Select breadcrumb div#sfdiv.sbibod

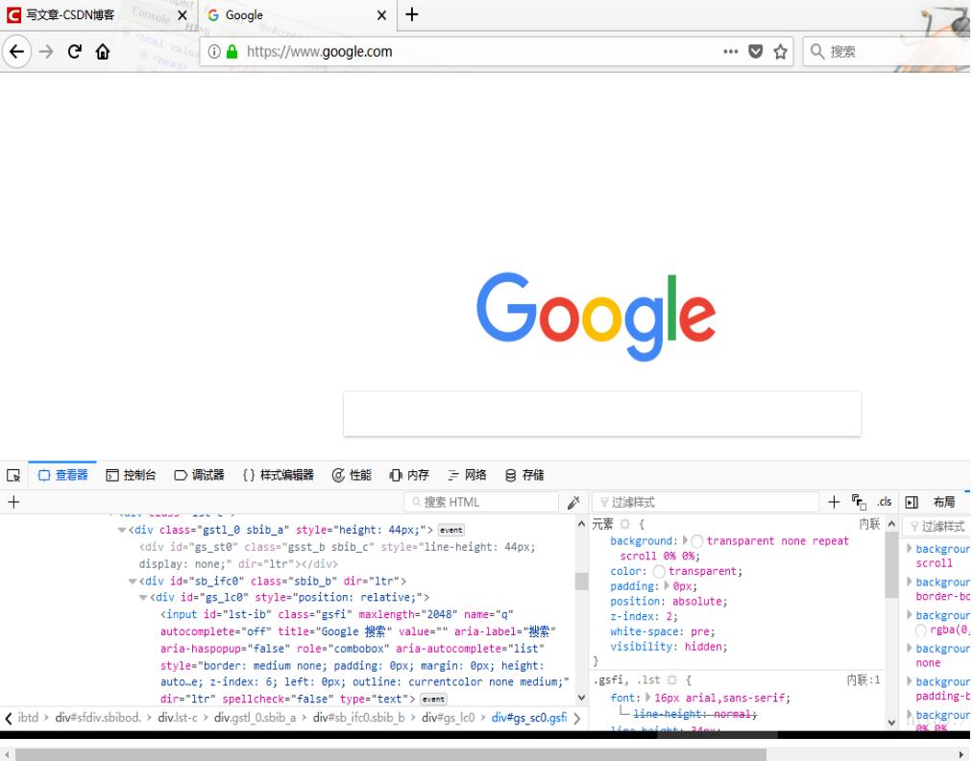pyautogui.click(x=98, y=718)
